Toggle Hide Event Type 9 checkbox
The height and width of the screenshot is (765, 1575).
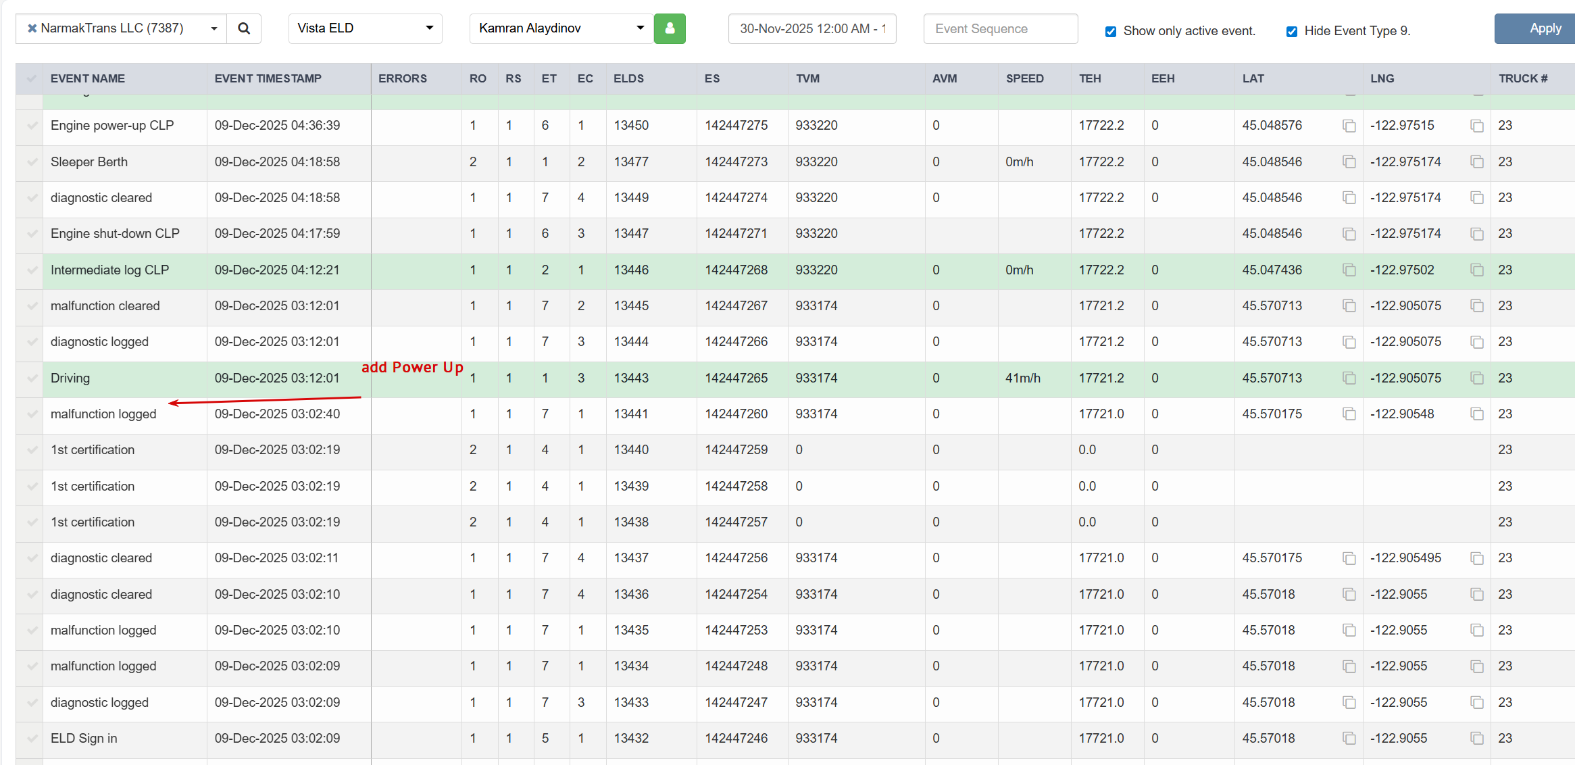coord(1292,31)
